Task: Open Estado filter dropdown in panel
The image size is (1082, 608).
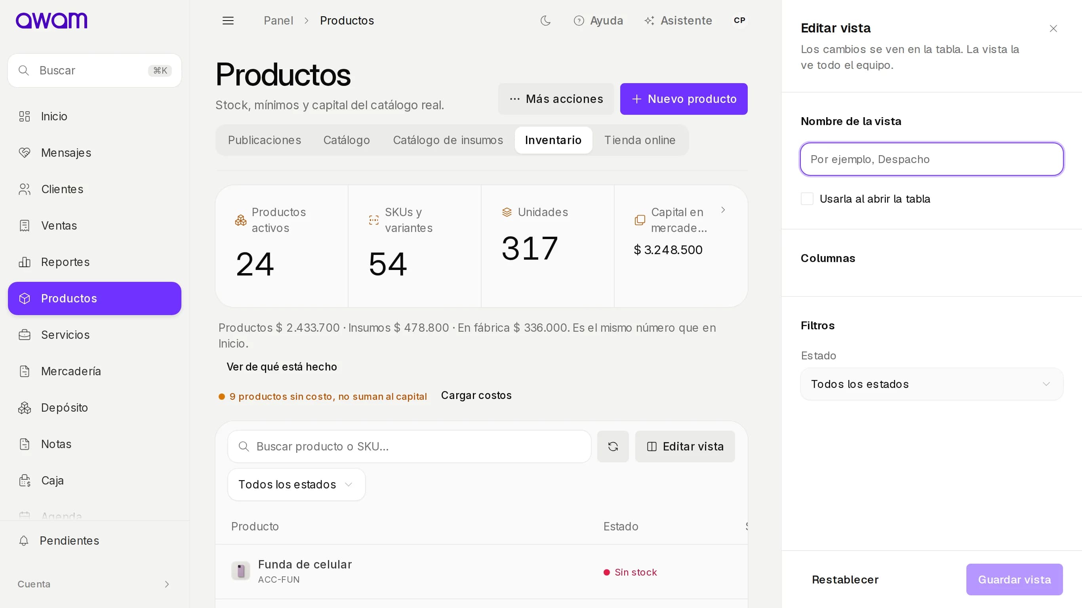Action: click(932, 384)
